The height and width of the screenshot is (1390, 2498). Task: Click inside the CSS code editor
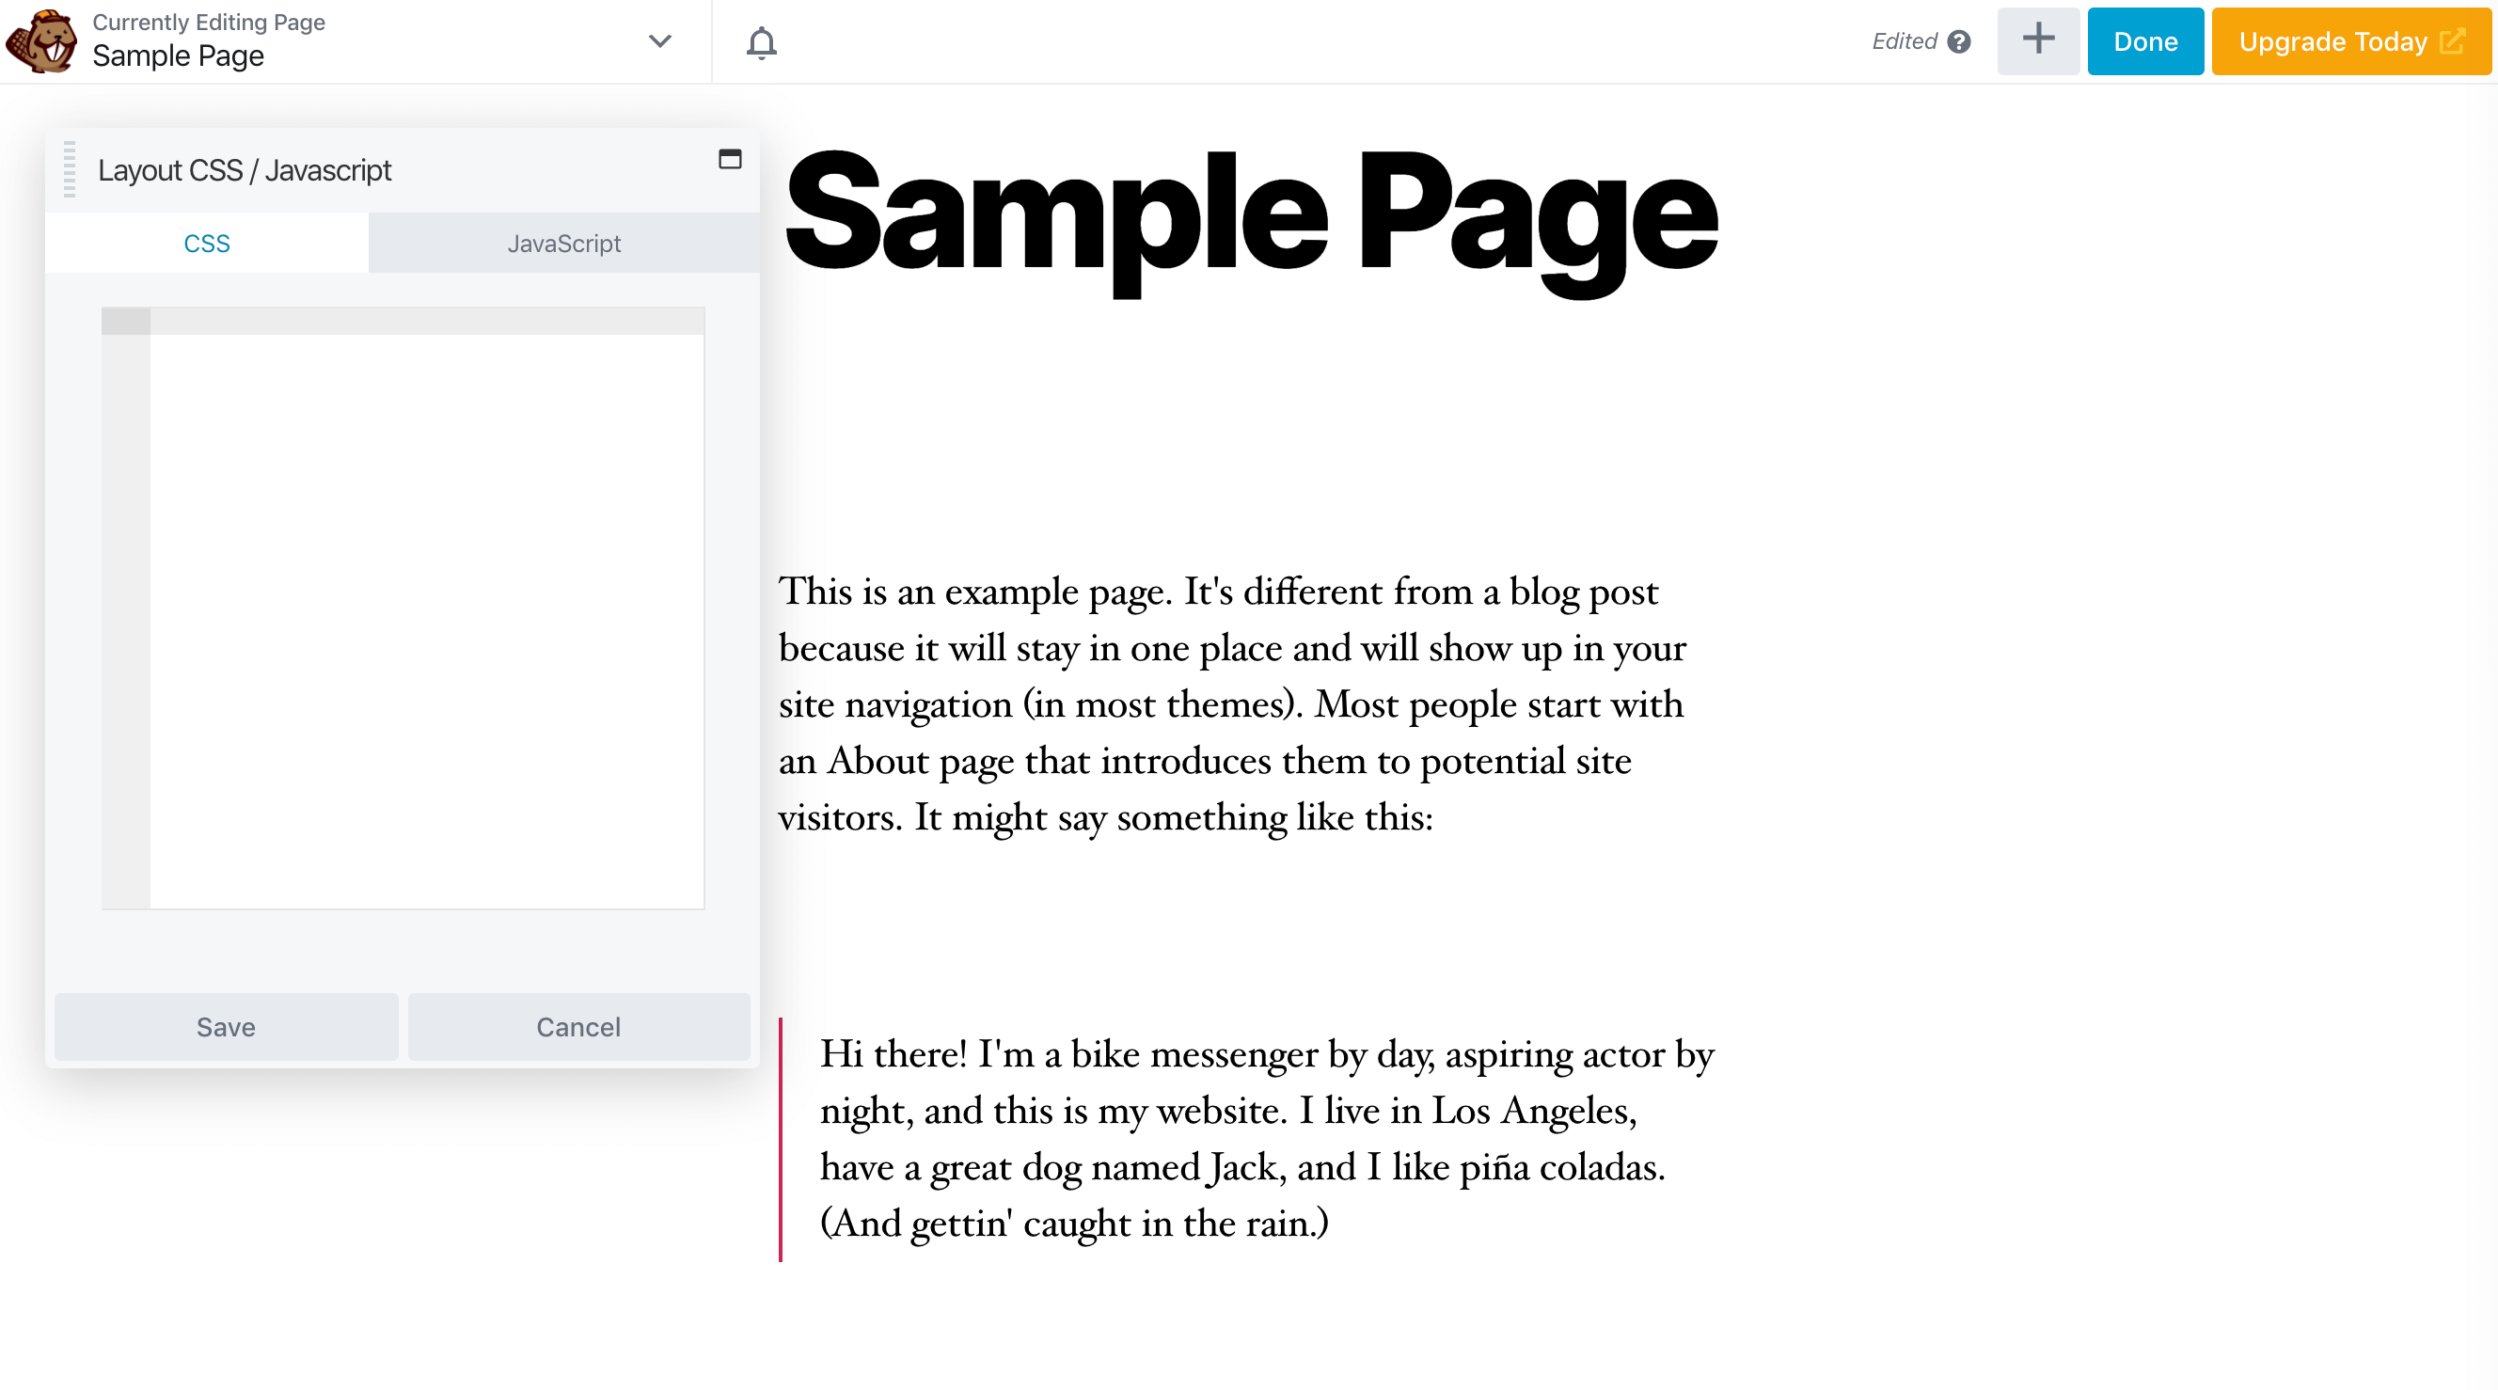tap(427, 611)
